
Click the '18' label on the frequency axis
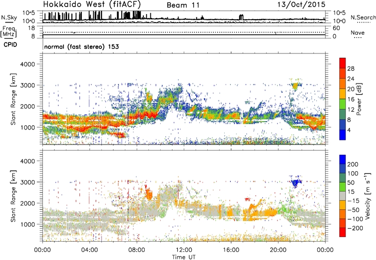[x=31, y=28]
